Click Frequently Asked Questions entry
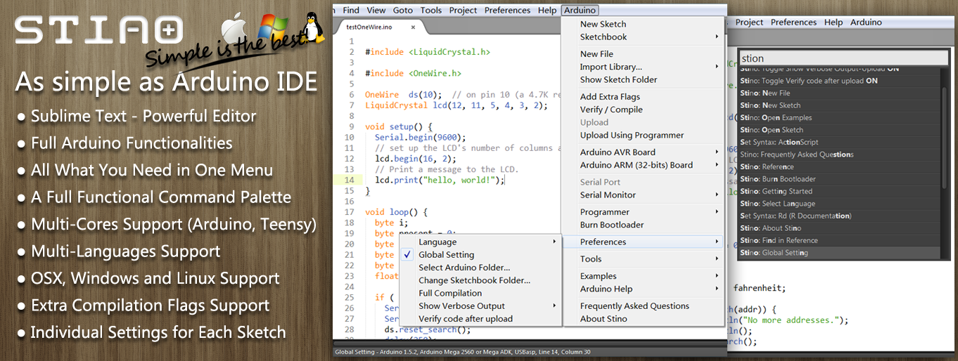958x361 pixels. pos(634,306)
